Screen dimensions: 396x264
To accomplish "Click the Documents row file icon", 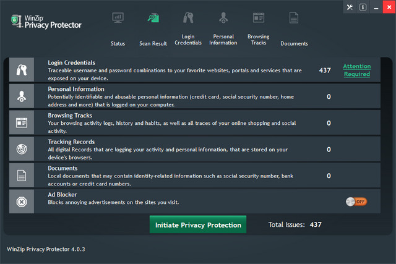I will (x=22, y=176).
